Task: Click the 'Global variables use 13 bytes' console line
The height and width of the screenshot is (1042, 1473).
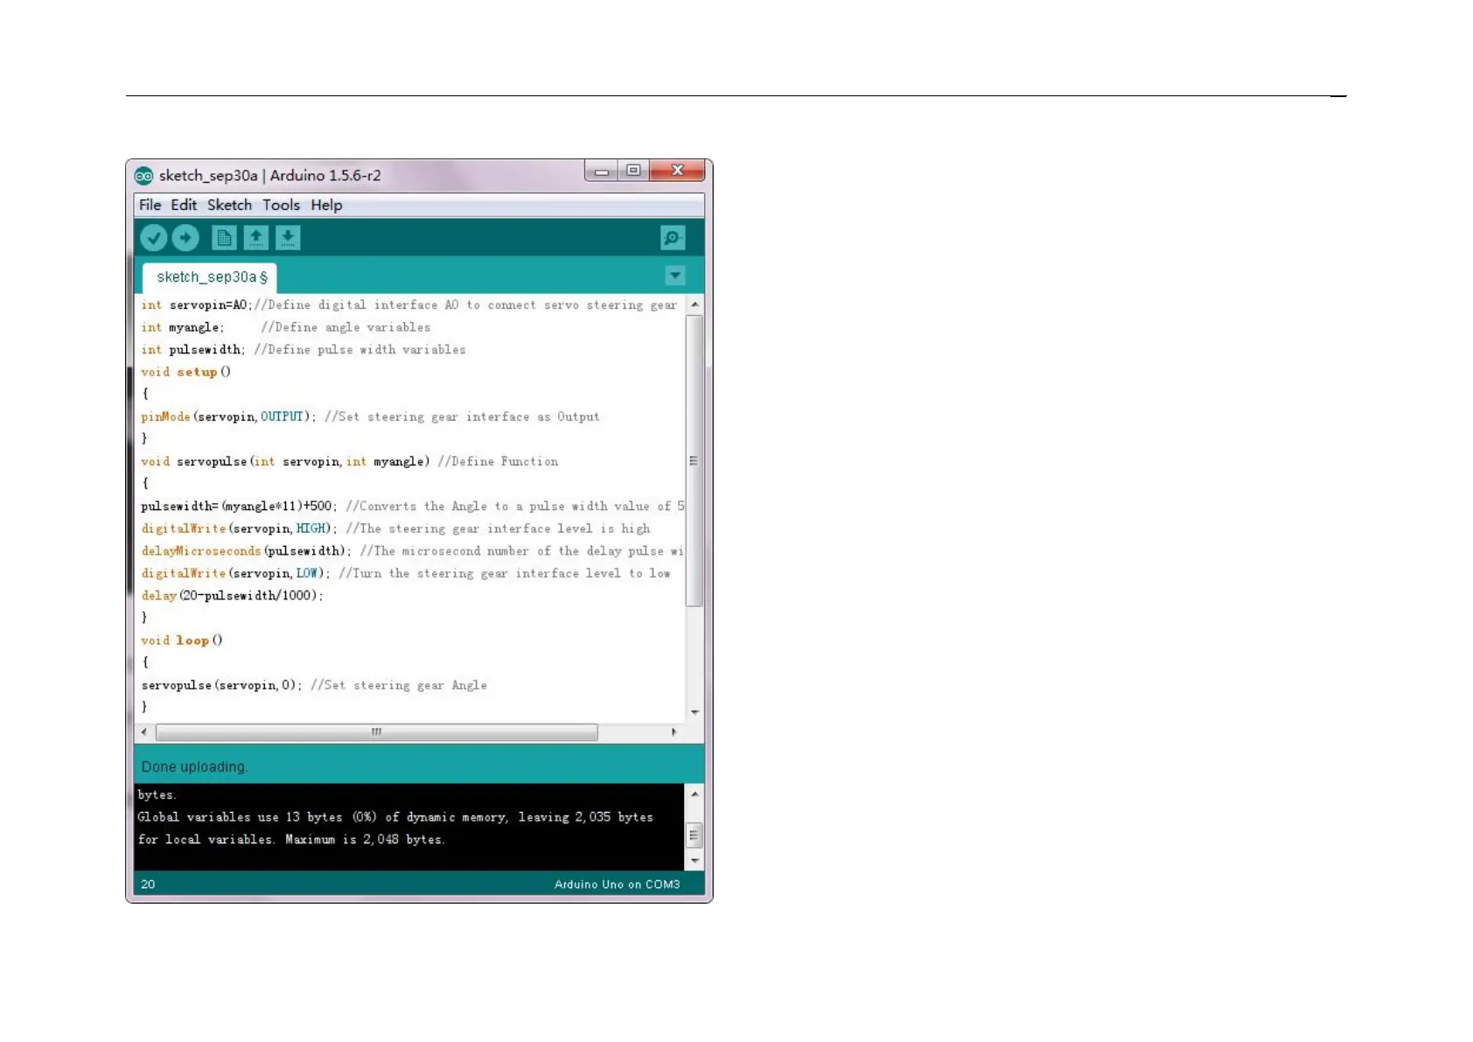Action: [395, 817]
